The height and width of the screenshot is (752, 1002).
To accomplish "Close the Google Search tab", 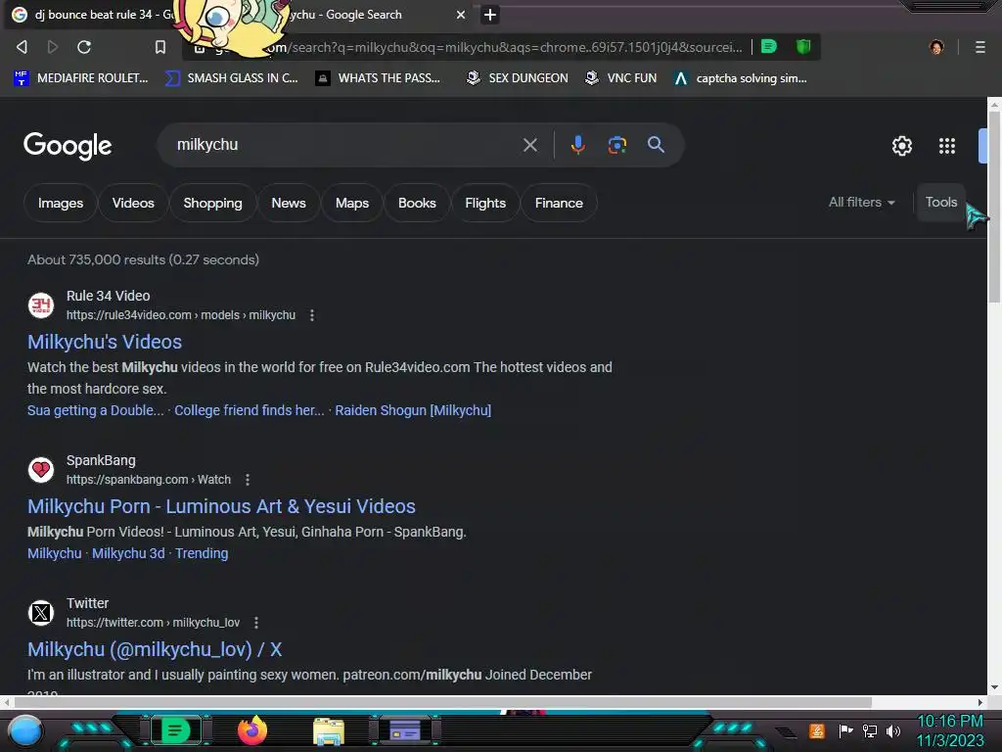I will [460, 15].
